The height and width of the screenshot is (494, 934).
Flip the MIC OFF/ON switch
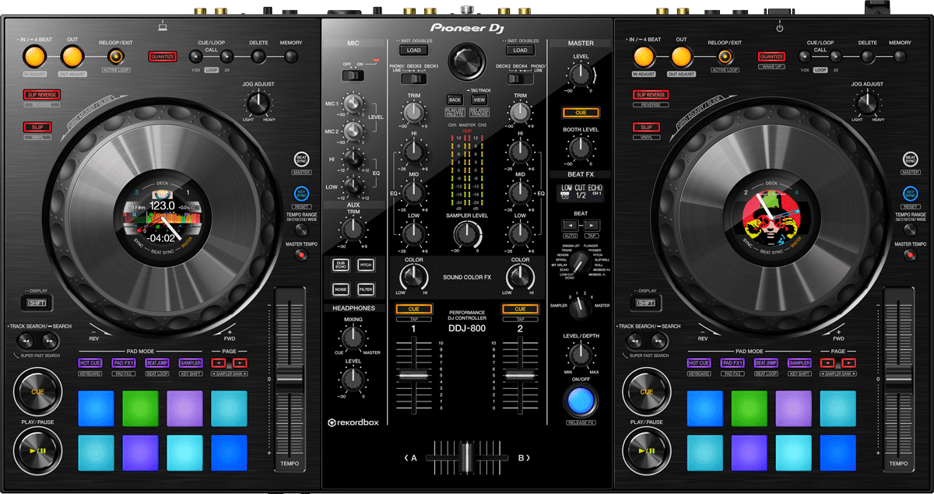tap(354, 75)
